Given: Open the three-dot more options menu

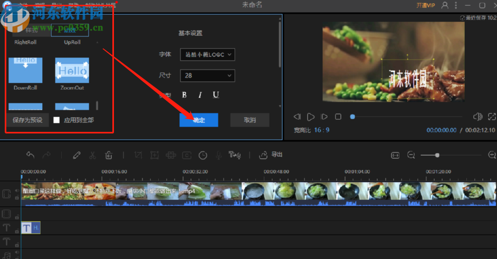Looking at the screenshot, I should pos(456,5).
